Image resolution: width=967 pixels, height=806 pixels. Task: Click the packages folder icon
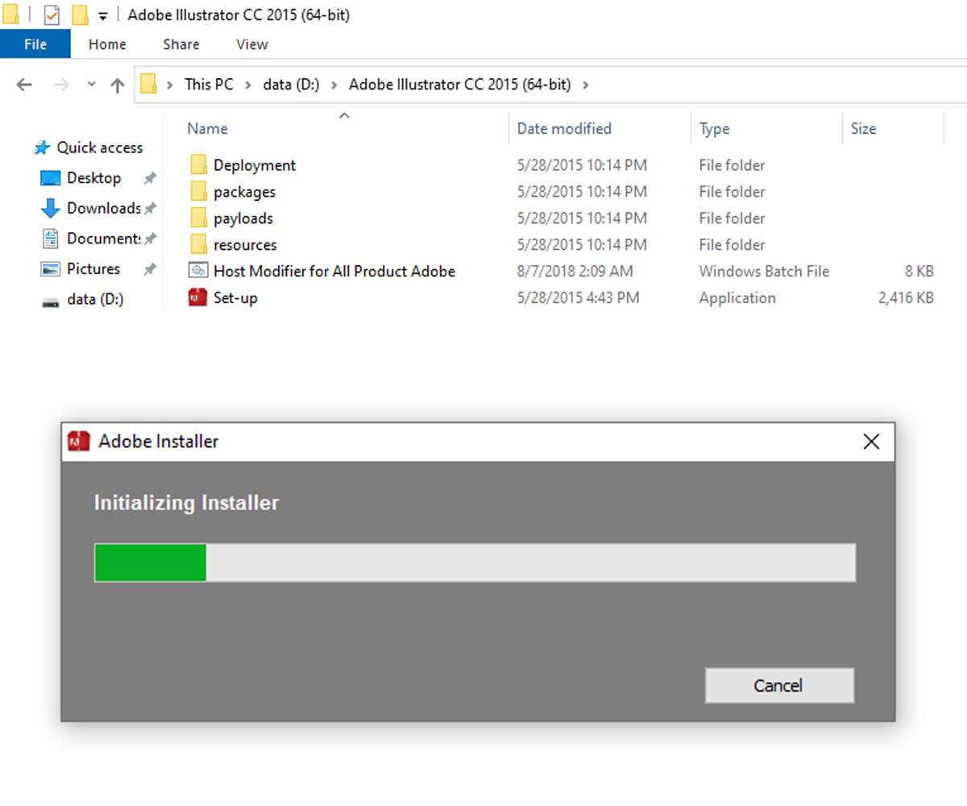tap(199, 192)
